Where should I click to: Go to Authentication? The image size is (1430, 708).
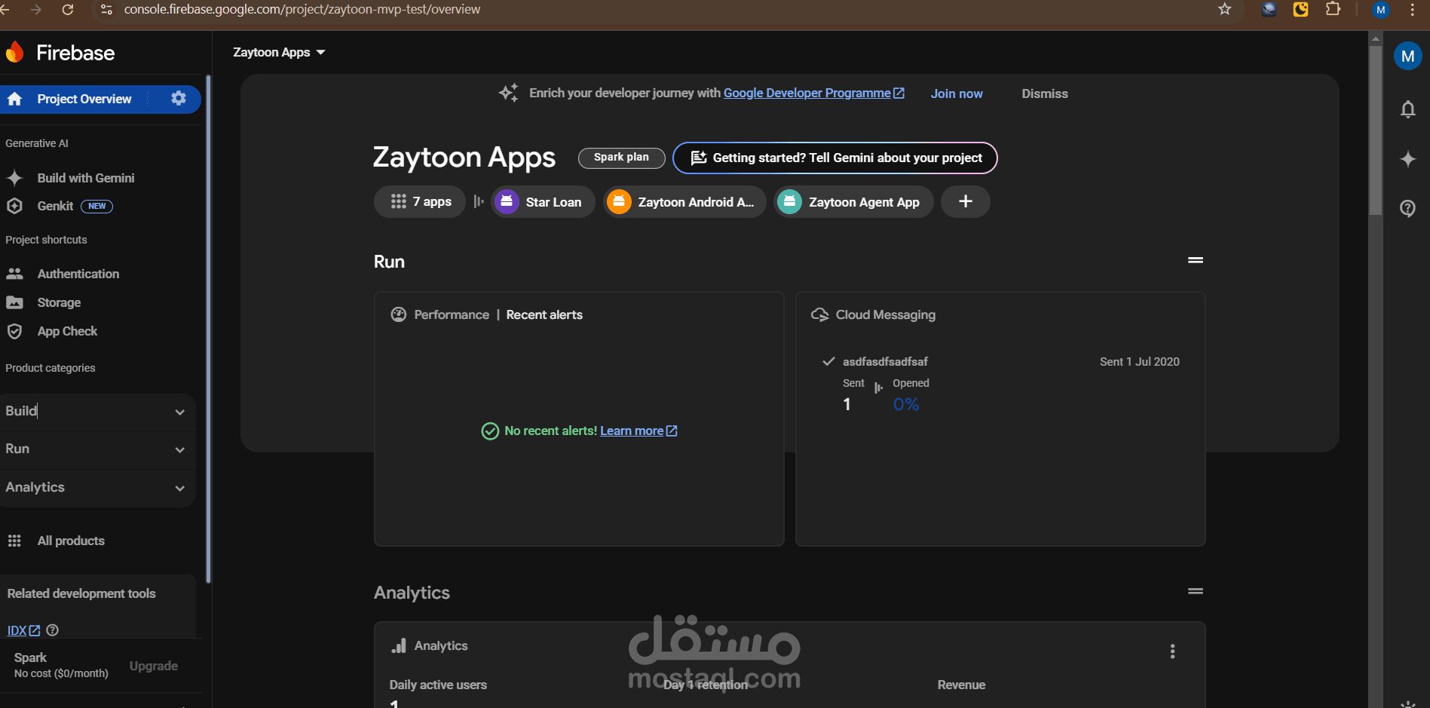click(78, 274)
